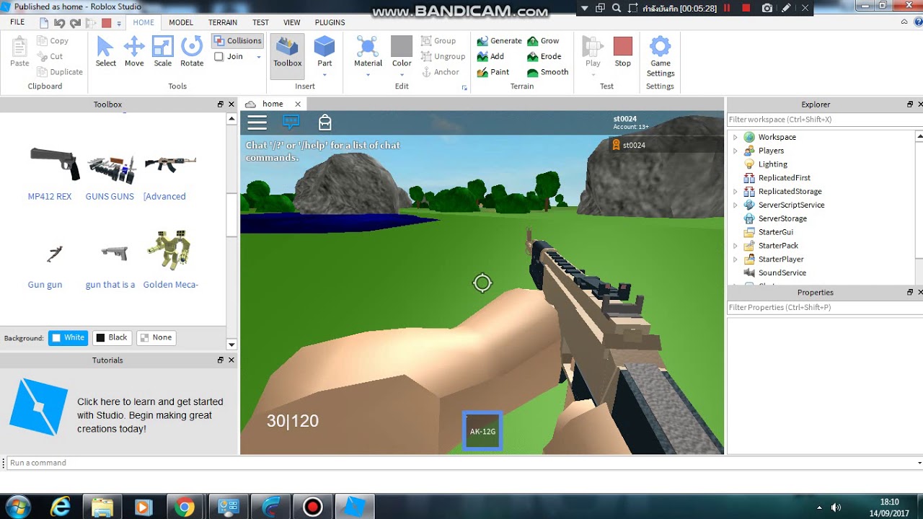
Task: Click the Anchor tool
Action: click(439, 72)
